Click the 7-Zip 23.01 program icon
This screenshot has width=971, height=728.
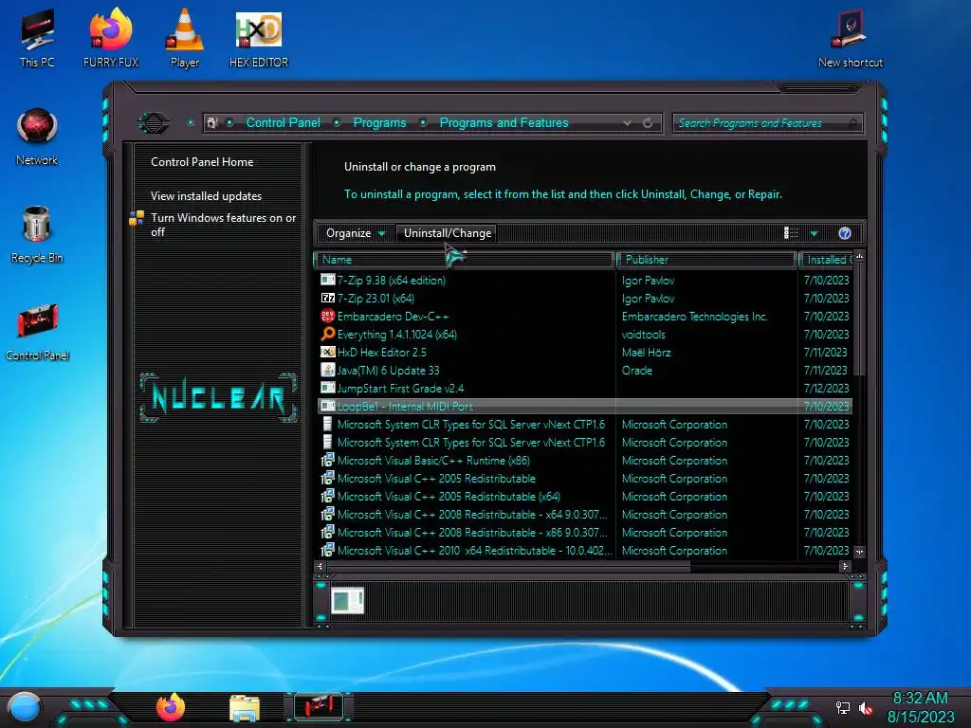pos(327,299)
